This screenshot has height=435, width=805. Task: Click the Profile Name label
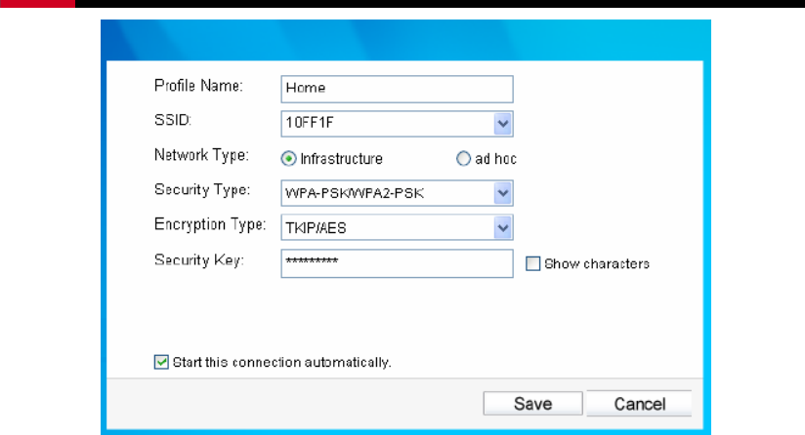[198, 86]
